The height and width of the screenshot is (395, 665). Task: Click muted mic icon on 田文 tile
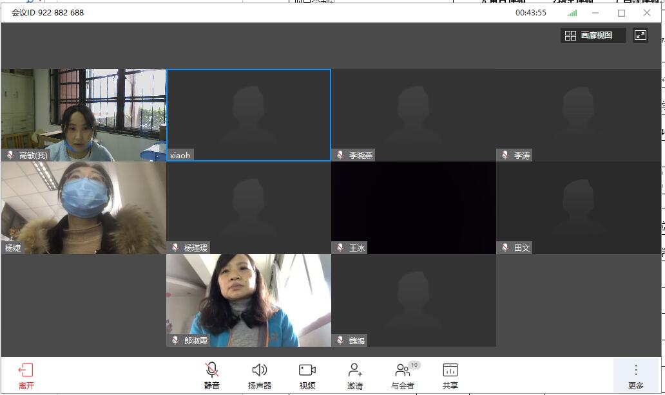505,248
